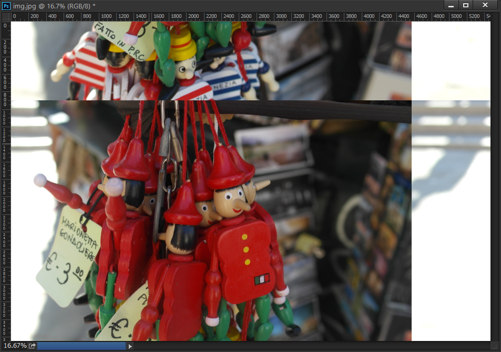This screenshot has width=501, height=352.
Task: Click the 2000 mark on horizontal ruler
Action: (x=193, y=17)
